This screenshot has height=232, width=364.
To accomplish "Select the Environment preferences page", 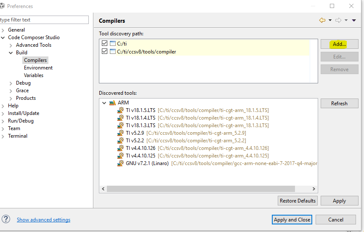I will (x=38, y=68).
